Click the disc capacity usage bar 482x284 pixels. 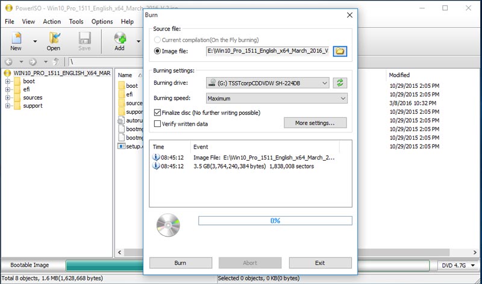pyautogui.click(x=248, y=265)
